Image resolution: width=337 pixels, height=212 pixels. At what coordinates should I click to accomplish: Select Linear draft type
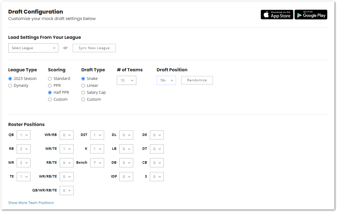point(83,85)
